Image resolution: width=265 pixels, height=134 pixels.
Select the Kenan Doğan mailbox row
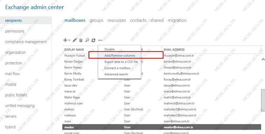pyautogui.click(x=162, y=62)
